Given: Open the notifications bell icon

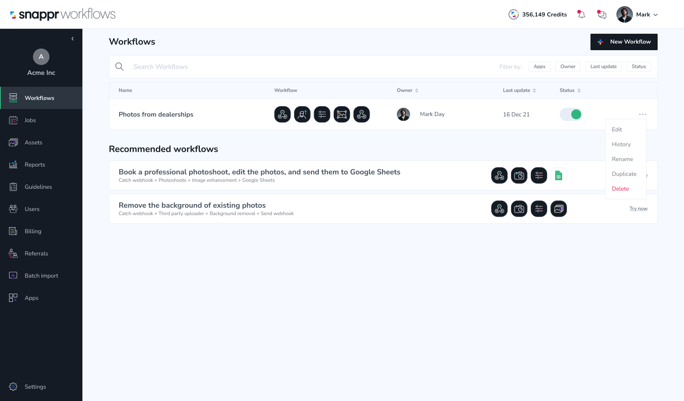Looking at the screenshot, I should pos(581,14).
